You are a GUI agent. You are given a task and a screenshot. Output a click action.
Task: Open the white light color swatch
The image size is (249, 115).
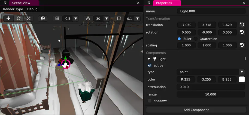tap(242, 79)
